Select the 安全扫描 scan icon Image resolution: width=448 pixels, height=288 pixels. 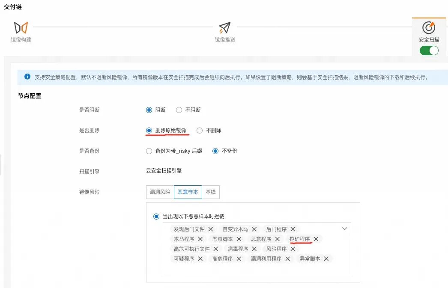click(x=429, y=27)
